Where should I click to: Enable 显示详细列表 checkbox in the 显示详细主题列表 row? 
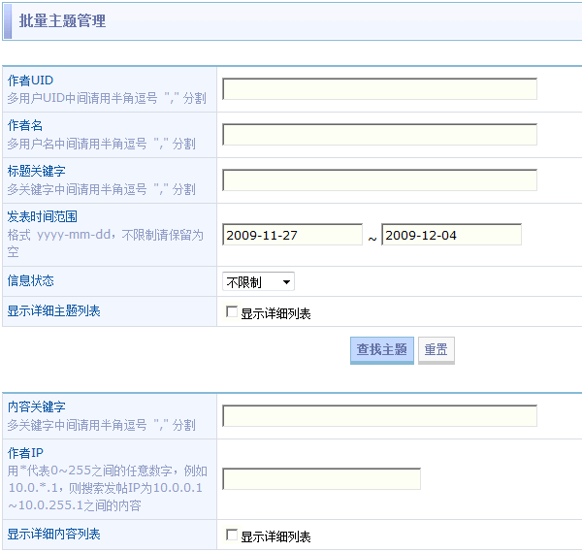(x=231, y=312)
